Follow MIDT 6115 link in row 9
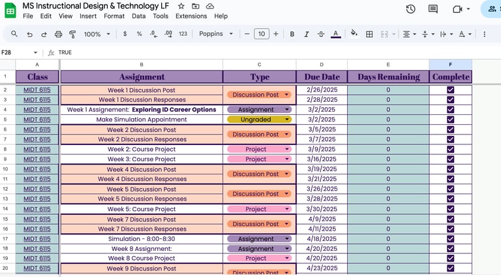This screenshot has width=501, height=277. 37,159
